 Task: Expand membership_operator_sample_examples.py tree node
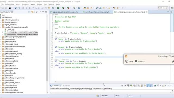(x=3, y=35)
